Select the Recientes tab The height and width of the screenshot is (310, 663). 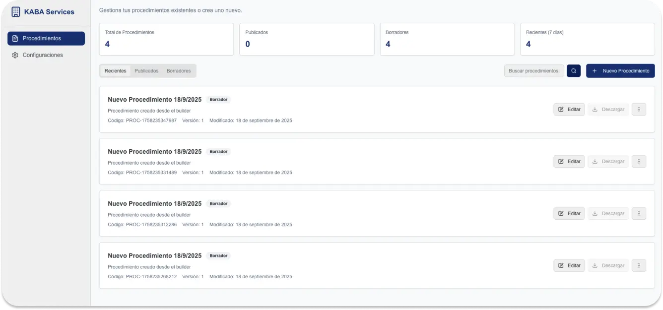click(115, 71)
